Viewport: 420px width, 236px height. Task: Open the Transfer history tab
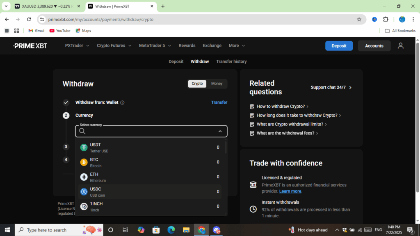pyautogui.click(x=231, y=61)
